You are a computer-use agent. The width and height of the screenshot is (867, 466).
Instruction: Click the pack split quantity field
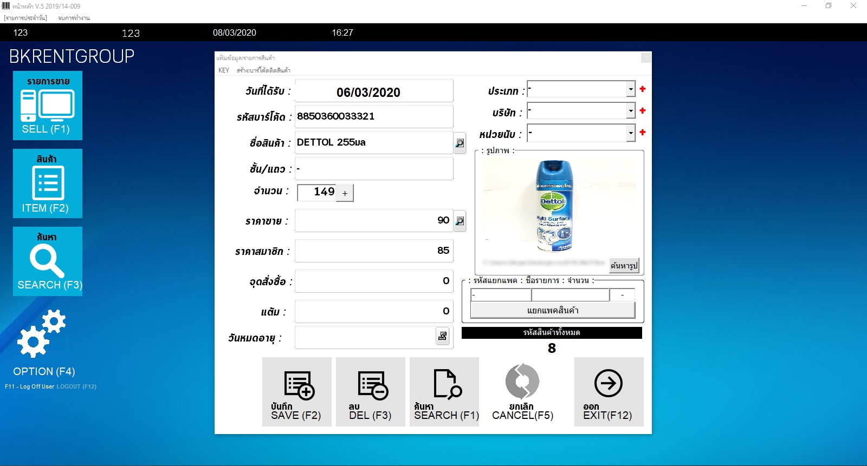(622, 295)
